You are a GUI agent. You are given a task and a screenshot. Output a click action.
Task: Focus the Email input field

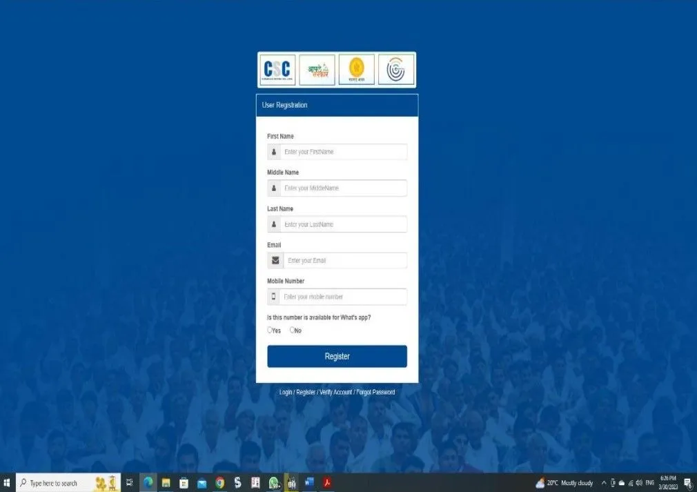click(x=344, y=261)
